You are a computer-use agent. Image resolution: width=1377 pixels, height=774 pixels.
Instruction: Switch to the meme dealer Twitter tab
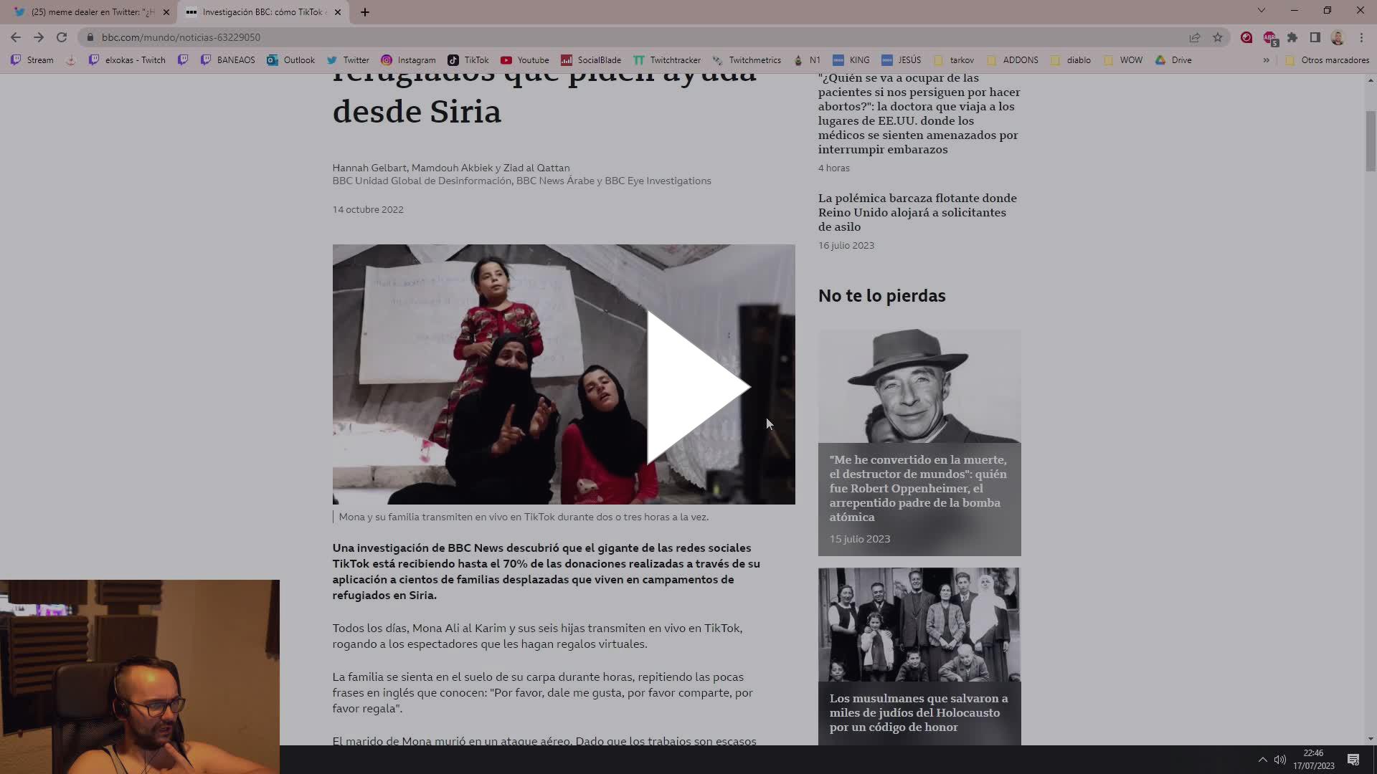90,12
